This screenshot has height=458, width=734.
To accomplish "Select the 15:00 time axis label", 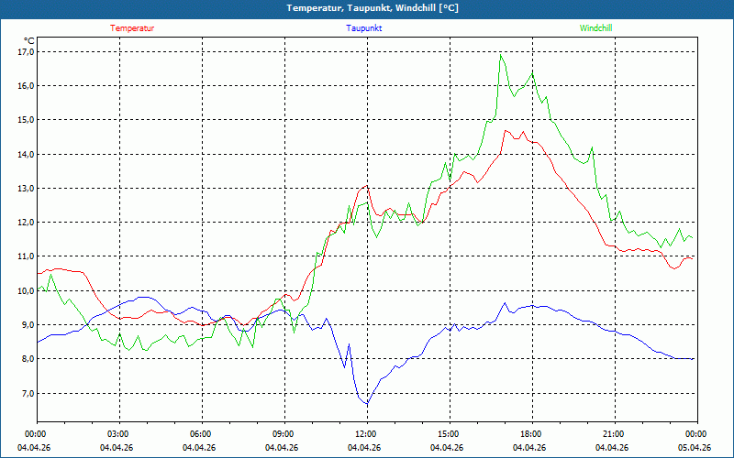I will point(449,434).
